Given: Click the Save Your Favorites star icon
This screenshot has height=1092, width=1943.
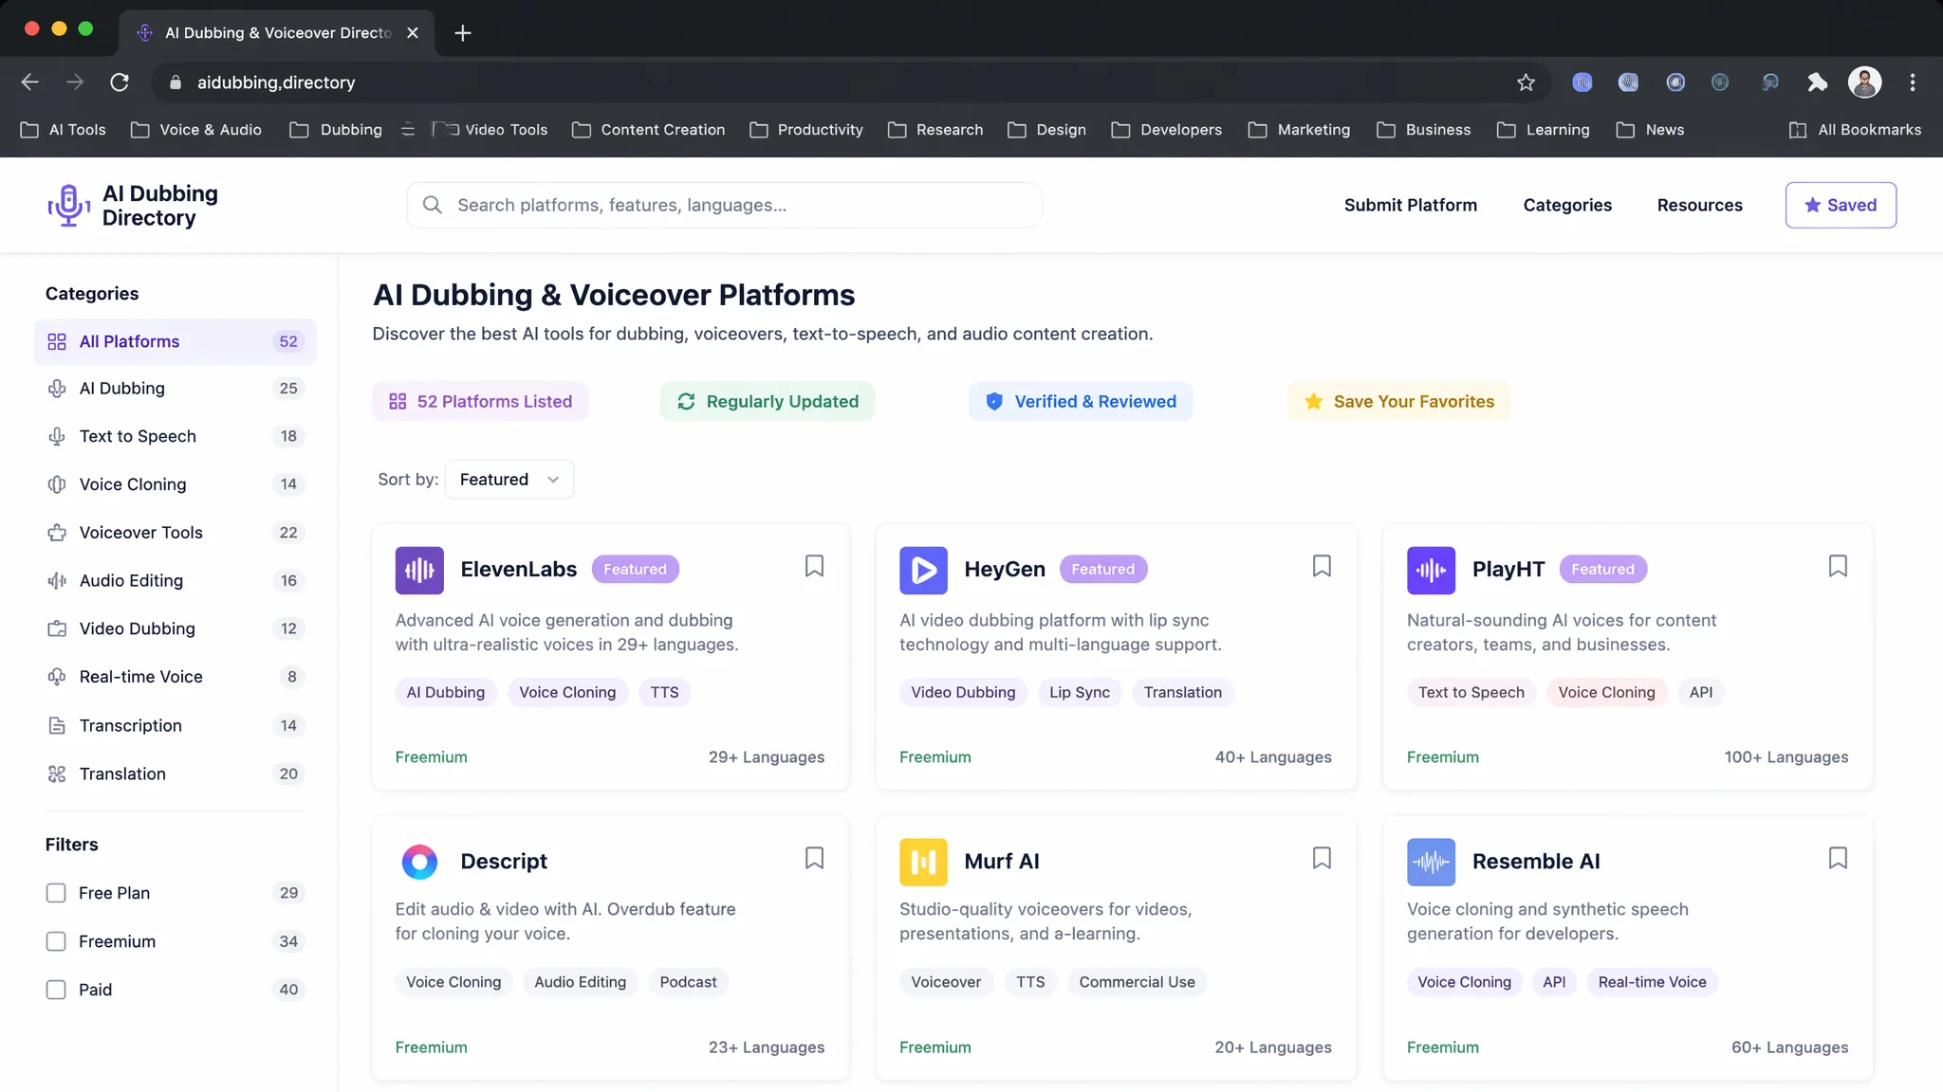Looking at the screenshot, I should click(1313, 402).
